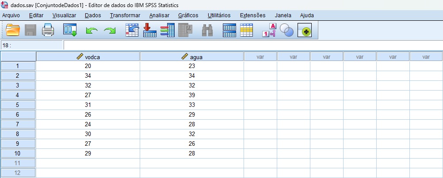Select row 10 header

point(18,153)
